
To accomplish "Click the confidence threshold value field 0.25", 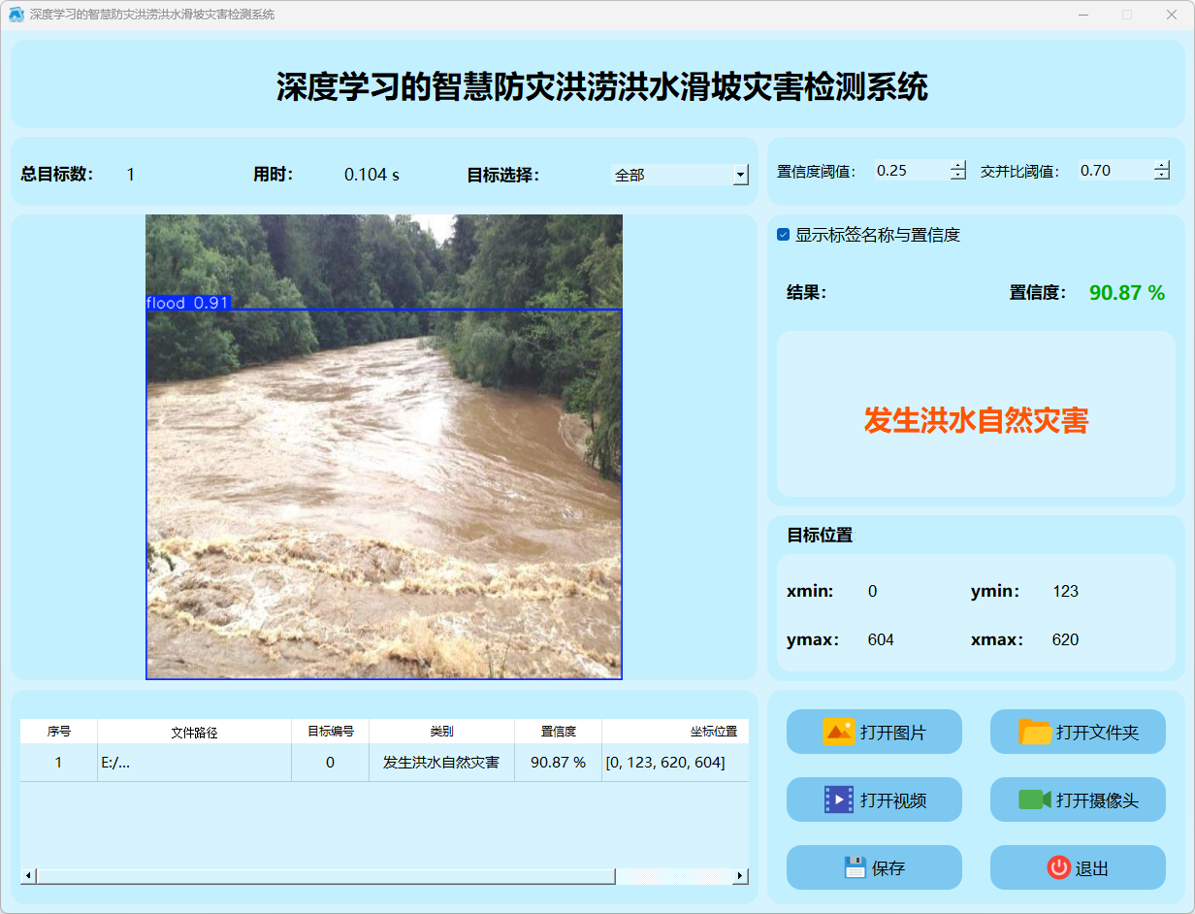I will (x=910, y=171).
